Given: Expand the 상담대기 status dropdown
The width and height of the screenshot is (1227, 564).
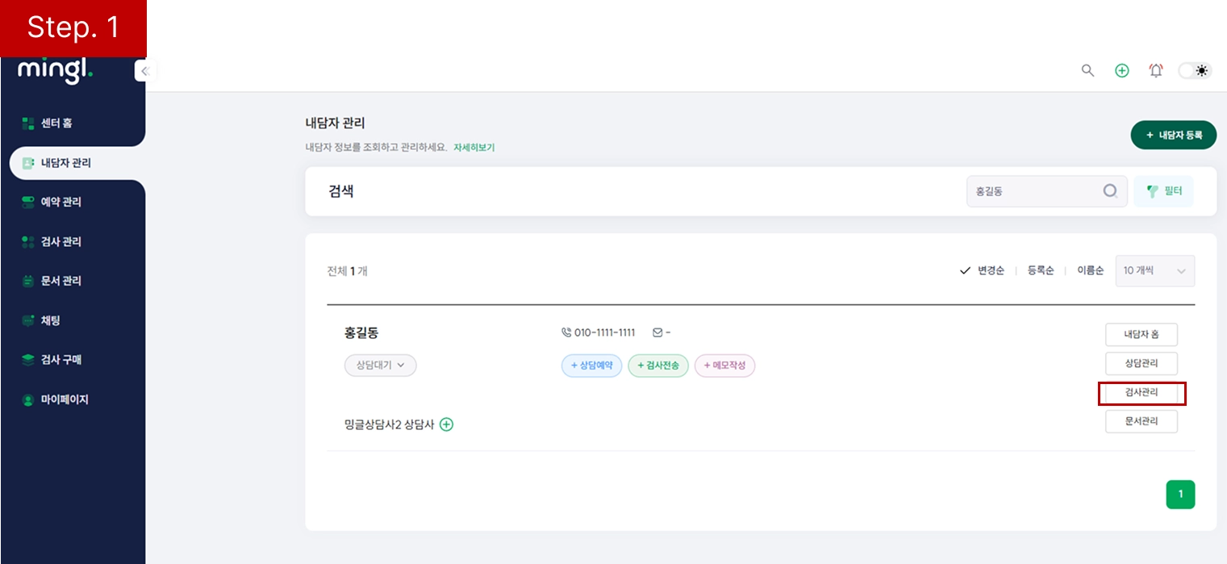Looking at the screenshot, I should tap(380, 366).
